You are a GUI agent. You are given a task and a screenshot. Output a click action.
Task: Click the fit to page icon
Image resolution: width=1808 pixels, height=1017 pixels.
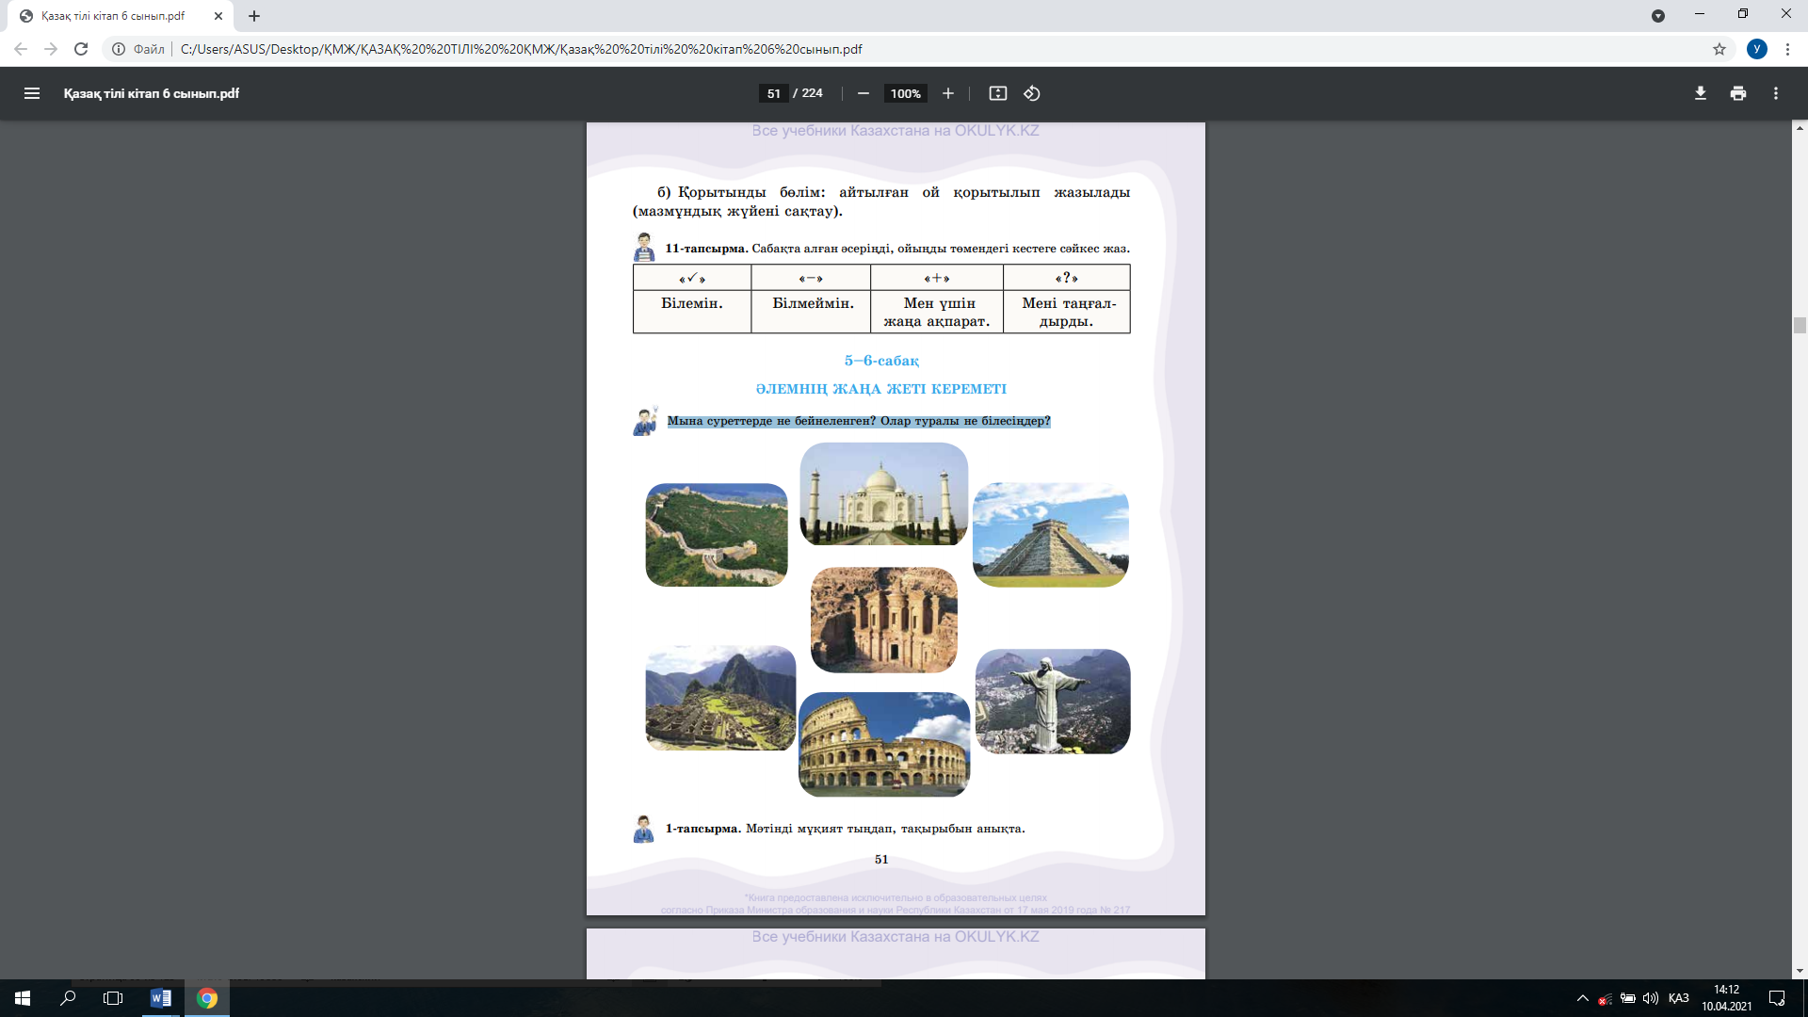[998, 93]
